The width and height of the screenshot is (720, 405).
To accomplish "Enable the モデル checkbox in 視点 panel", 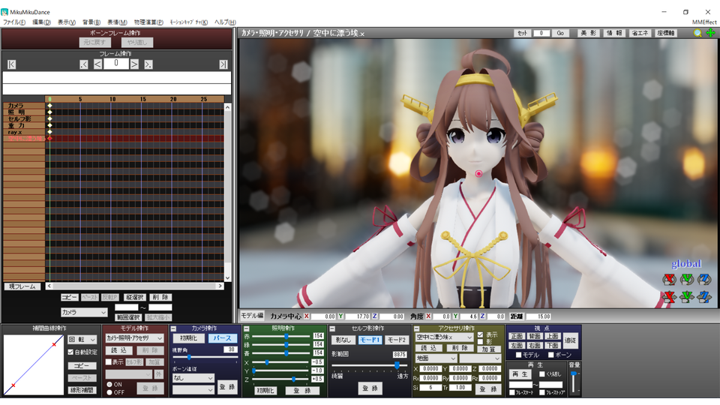I will pos(518,355).
